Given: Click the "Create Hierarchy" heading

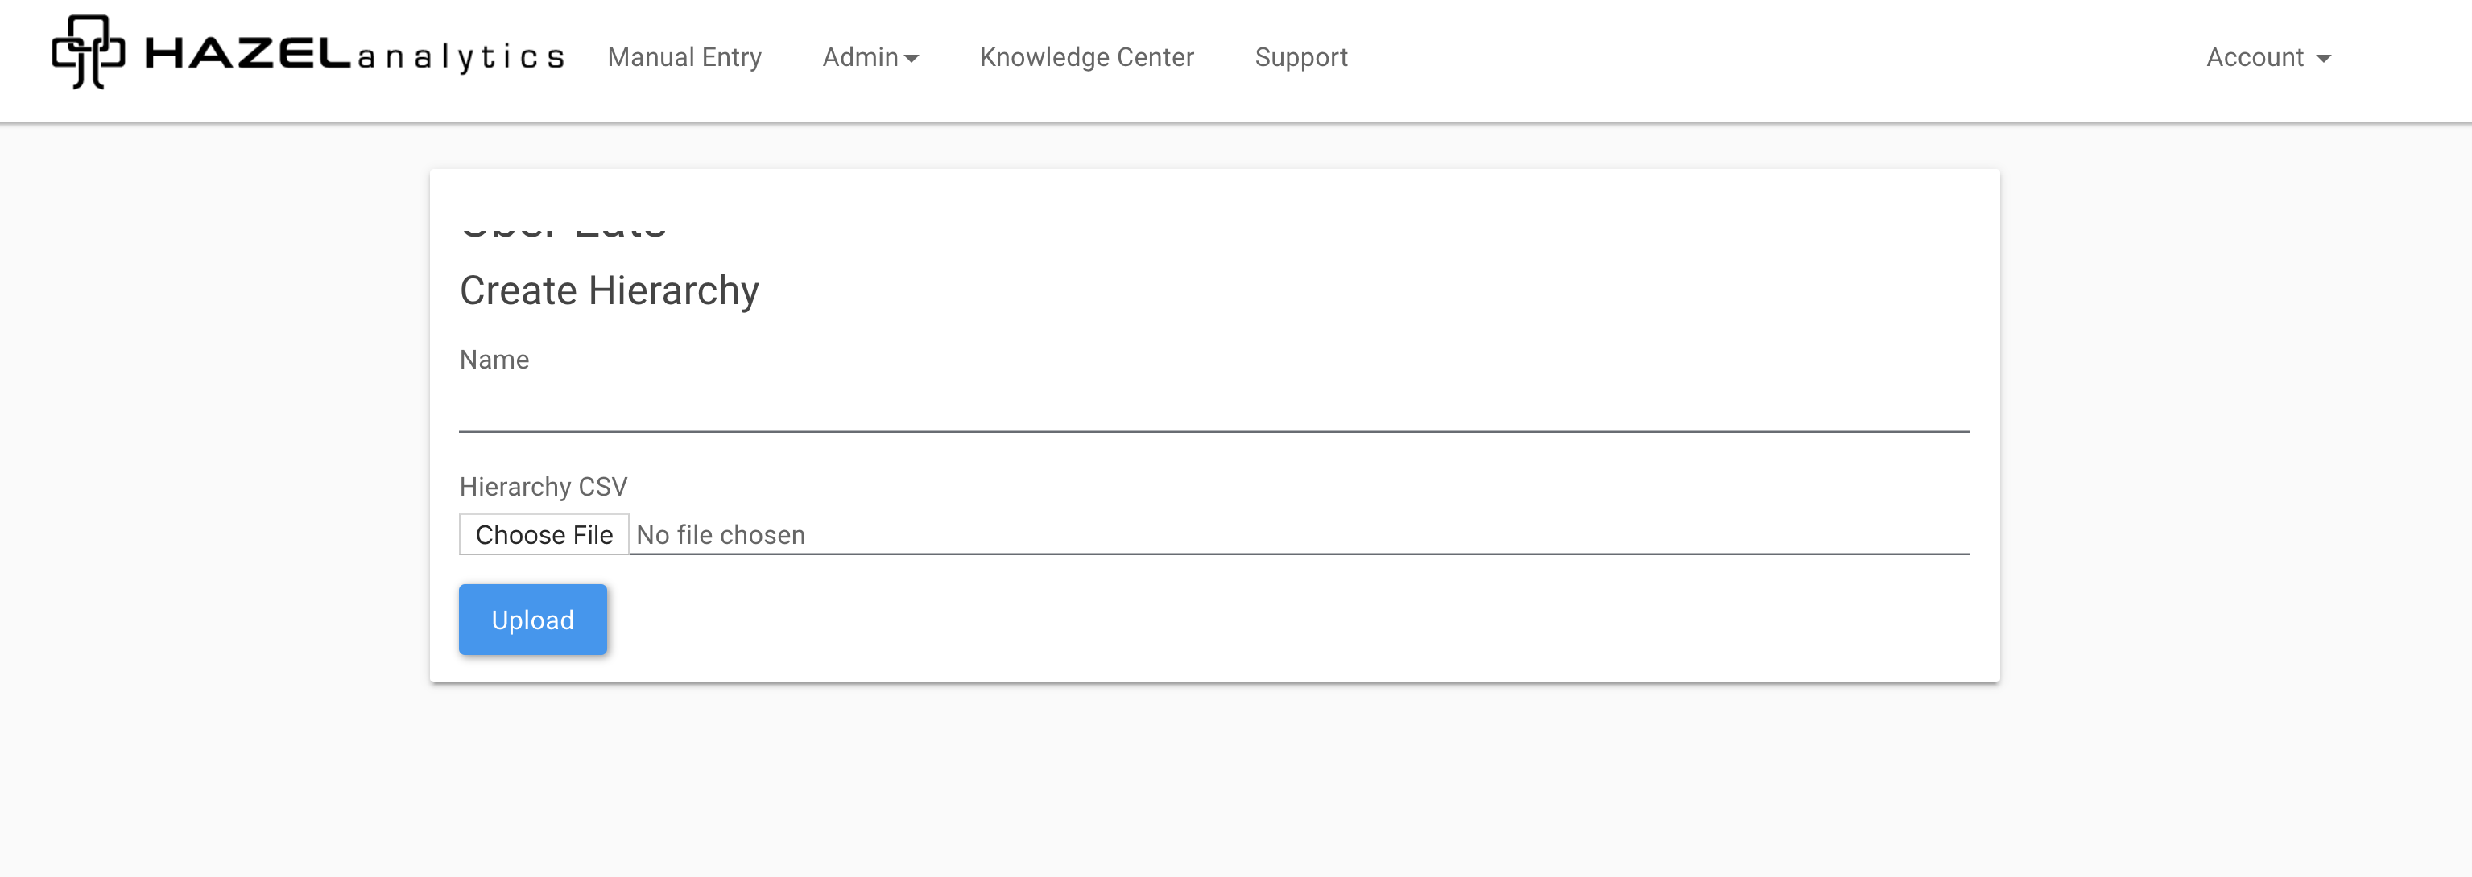Looking at the screenshot, I should click(x=609, y=290).
